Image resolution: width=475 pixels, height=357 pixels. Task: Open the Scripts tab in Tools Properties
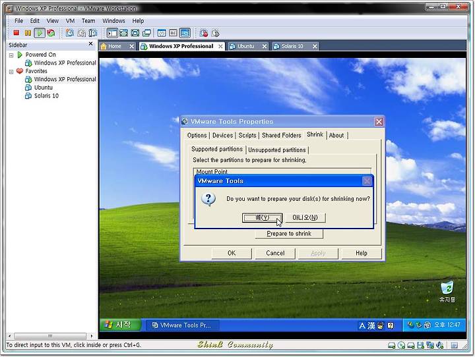point(247,135)
